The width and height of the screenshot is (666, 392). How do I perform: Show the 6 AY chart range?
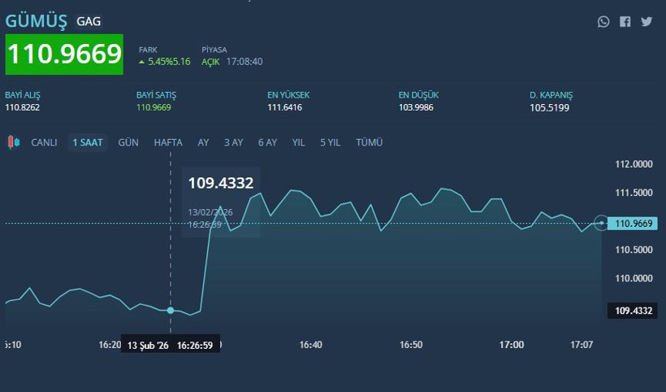pos(267,142)
